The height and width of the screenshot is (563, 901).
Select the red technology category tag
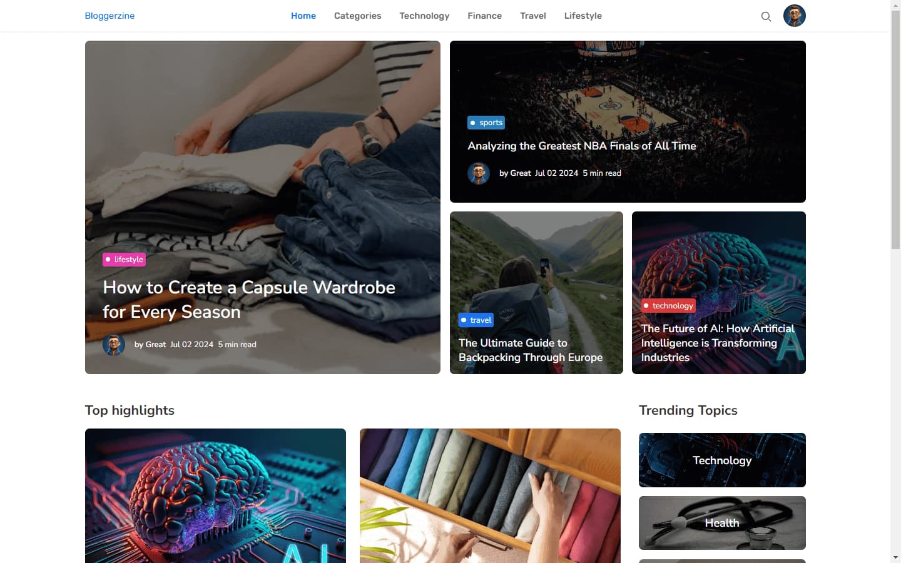click(668, 306)
